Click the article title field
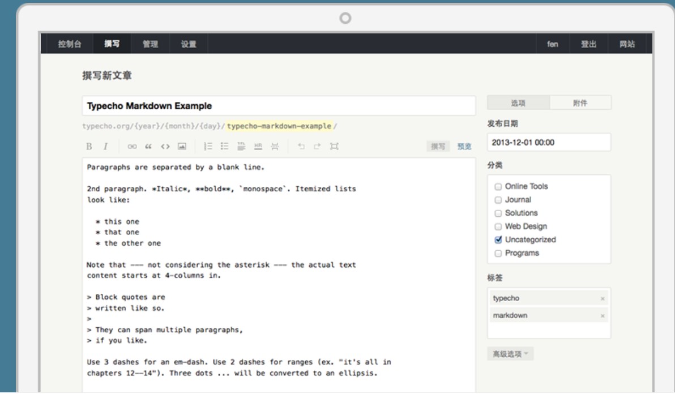Image resolution: width=675 pixels, height=394 pixels. (x=279, y=106)
